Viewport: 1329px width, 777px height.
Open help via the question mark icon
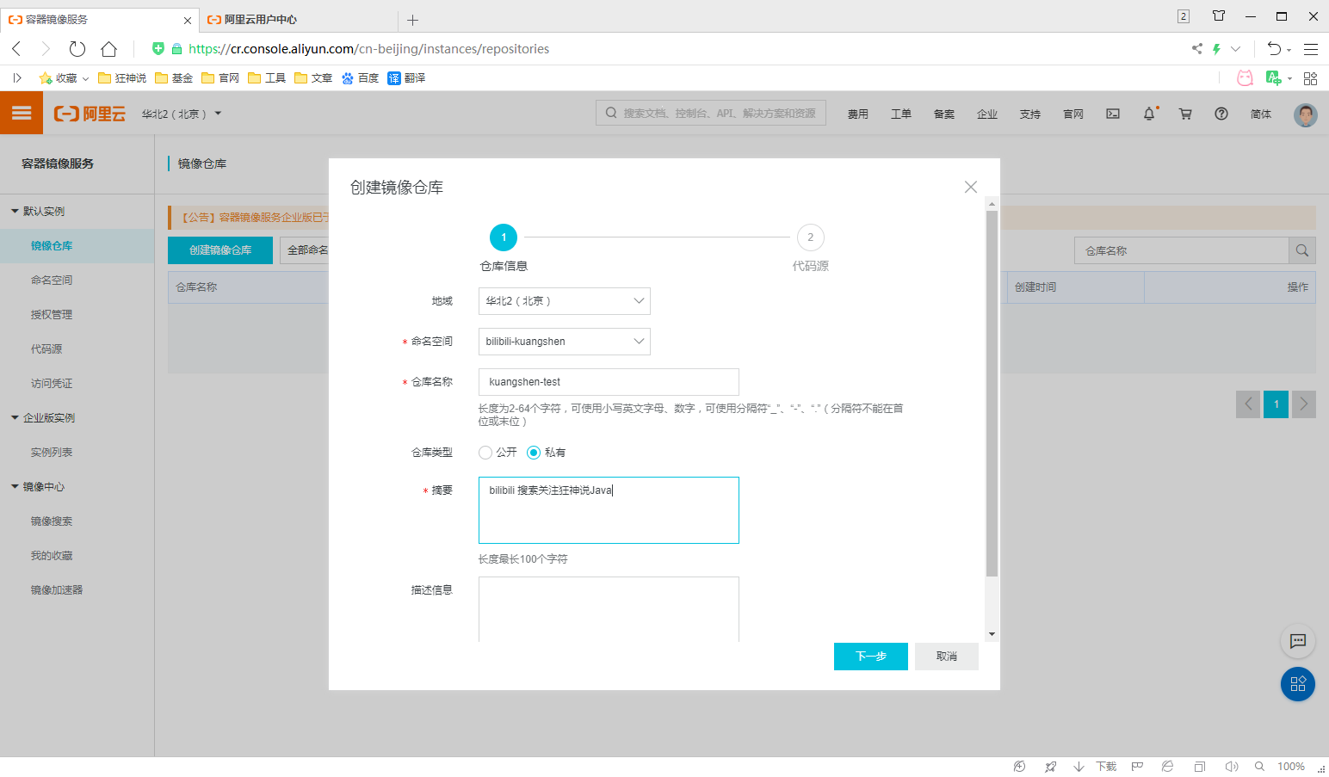click(1221, 113)
